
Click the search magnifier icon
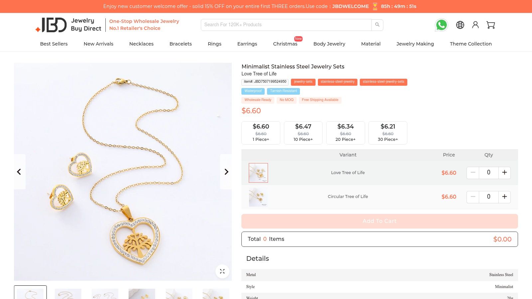[377, 25]
